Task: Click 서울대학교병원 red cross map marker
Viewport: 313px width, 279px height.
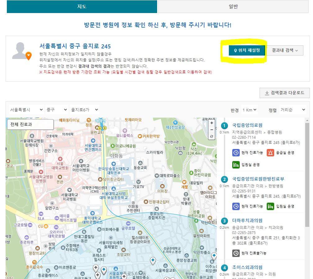Action: tap(60, 159)
